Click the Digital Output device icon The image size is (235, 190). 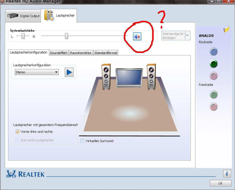coord(13,16)
